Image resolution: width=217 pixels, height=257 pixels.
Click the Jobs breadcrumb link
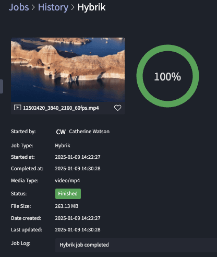click(19, 7)
